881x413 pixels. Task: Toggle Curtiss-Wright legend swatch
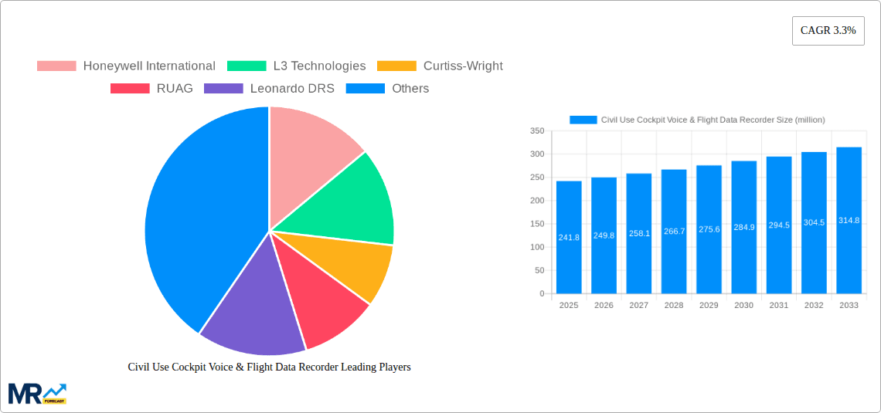click(x=396, y=66)
